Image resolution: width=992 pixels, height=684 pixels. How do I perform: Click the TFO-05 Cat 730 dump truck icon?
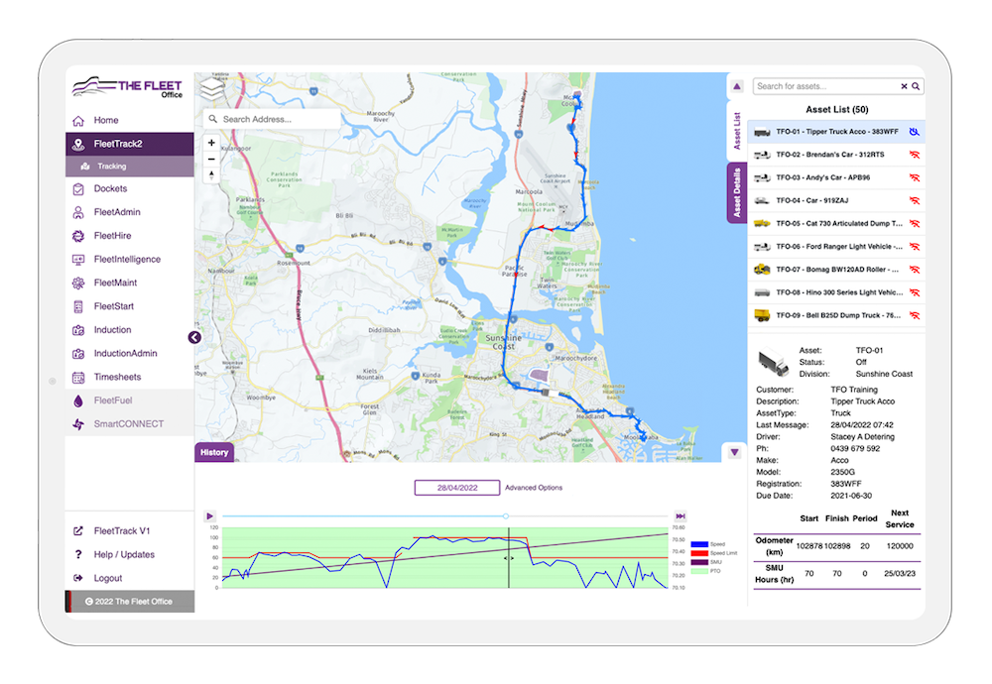[x=762, y=224]
